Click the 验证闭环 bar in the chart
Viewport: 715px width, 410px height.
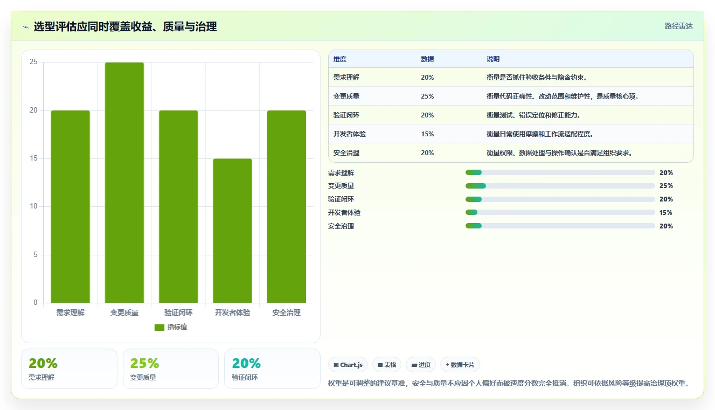point(178,206)
